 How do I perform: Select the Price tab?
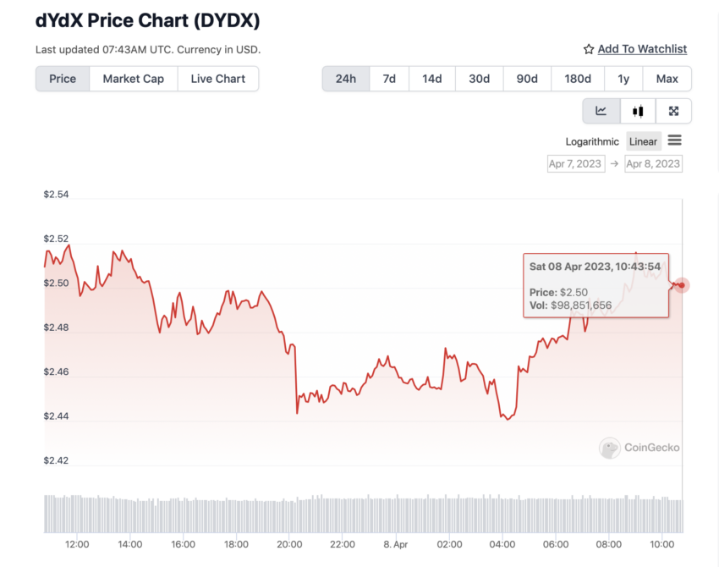click(x=63, y=79)
